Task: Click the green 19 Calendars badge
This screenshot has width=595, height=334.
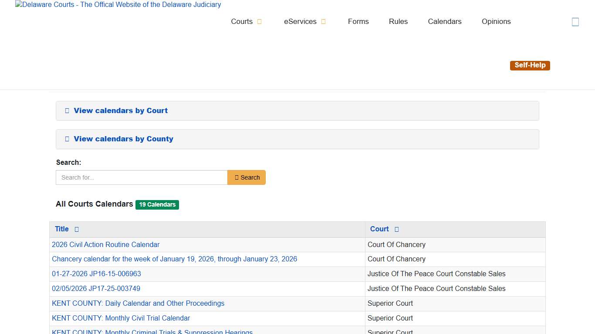Action: pyautogui.click(x=157, y=204)
